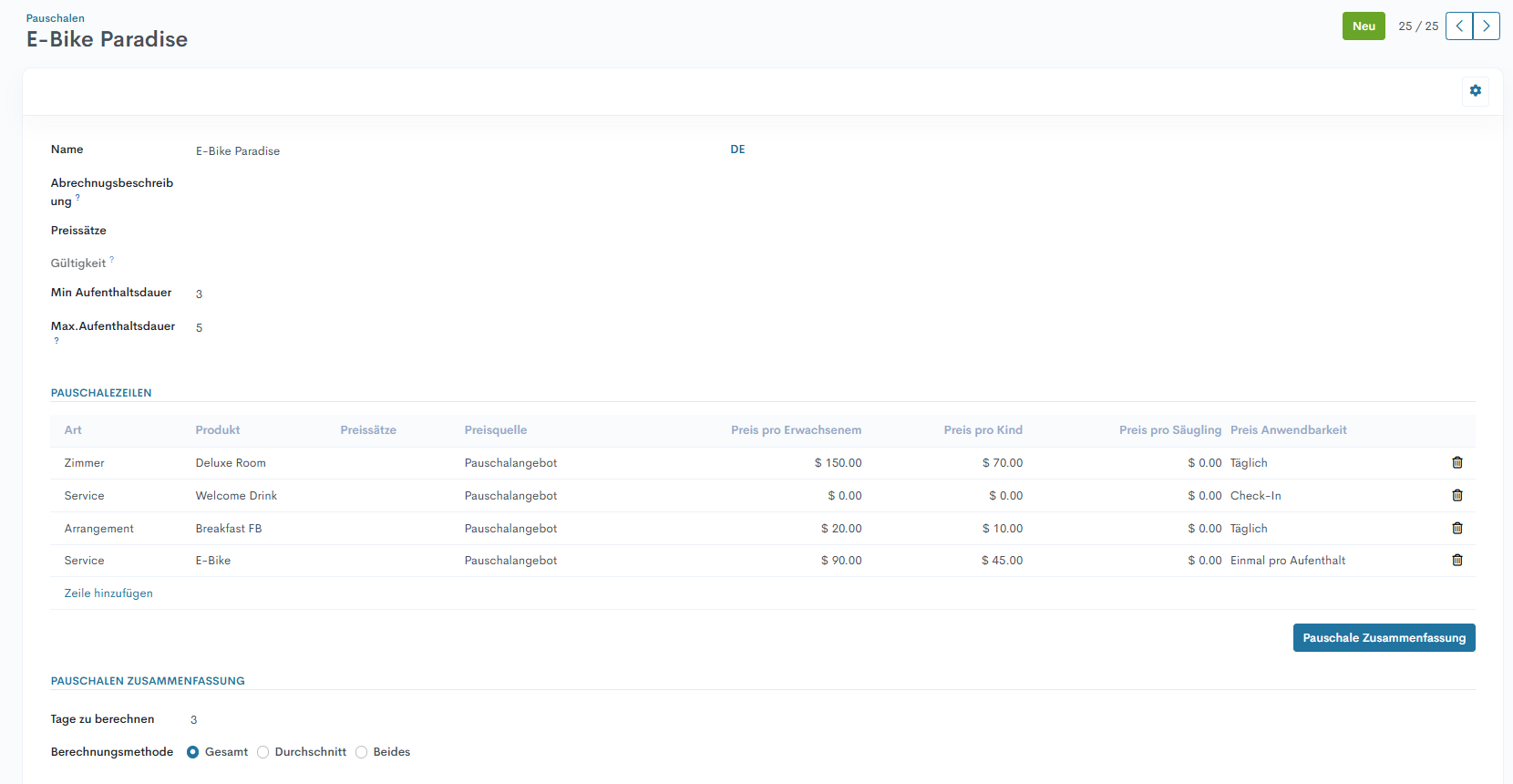Go to the previous record arrow
The height and width of the screenshot is (784, 1513).
click(1459, 26)
